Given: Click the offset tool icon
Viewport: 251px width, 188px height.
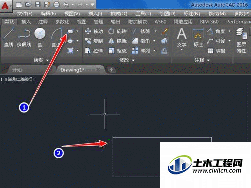Looking at the screenshot, I should (164, 51).
